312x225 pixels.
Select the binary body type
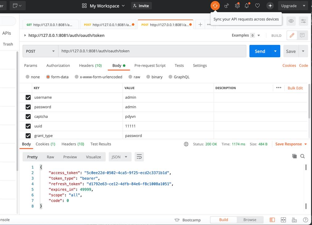[x=148, y=77]
